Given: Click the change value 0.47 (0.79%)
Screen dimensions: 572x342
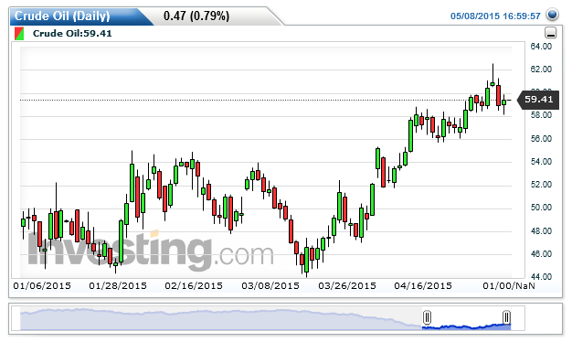Looking at the screenshot, I should [196, 16].
